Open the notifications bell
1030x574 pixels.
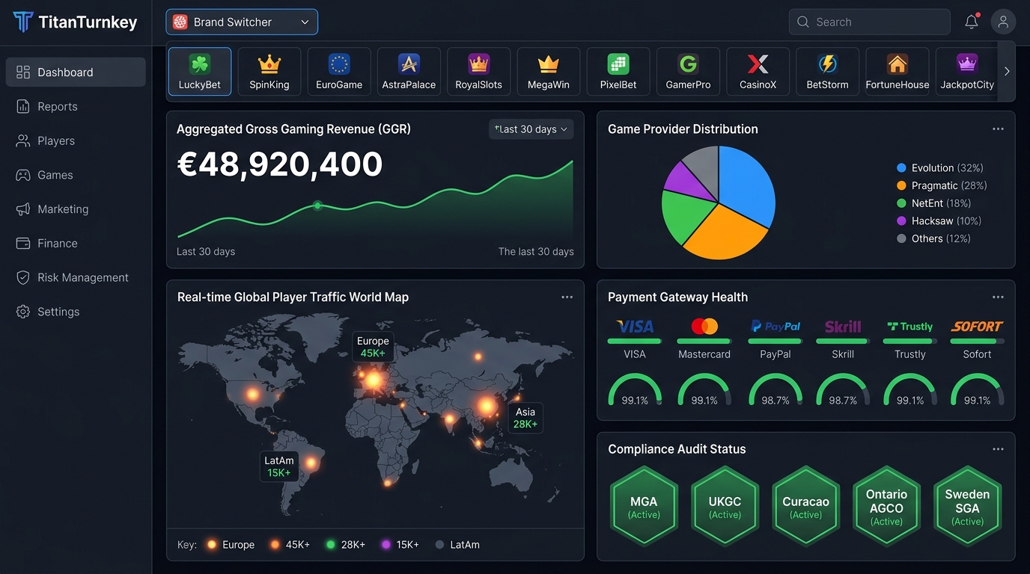(x=972, y=22)
